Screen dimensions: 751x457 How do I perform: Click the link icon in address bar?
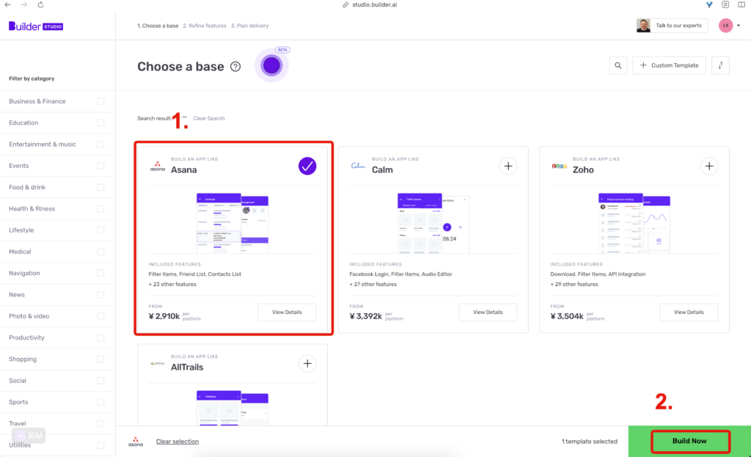[345, 5]
